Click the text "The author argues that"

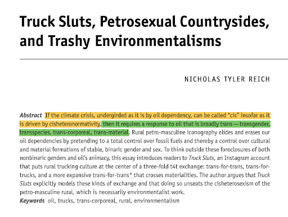228,175
